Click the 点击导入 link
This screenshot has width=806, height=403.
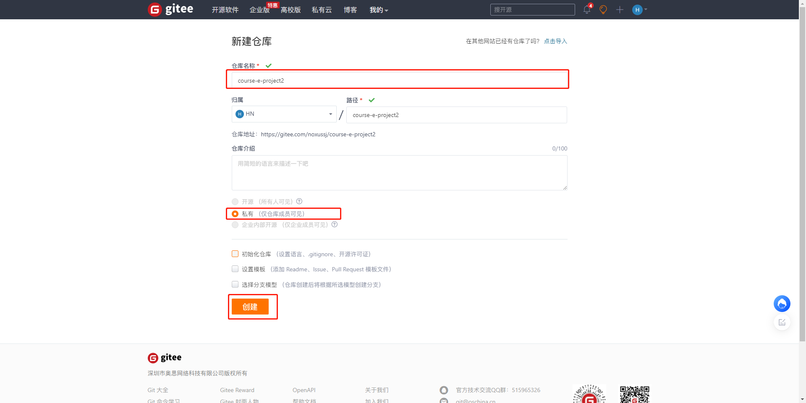coord(555,41)
